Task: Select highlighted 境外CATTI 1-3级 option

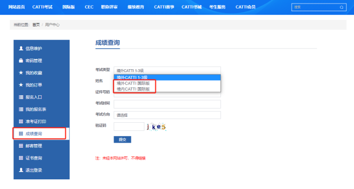Action: coord(167,77)
